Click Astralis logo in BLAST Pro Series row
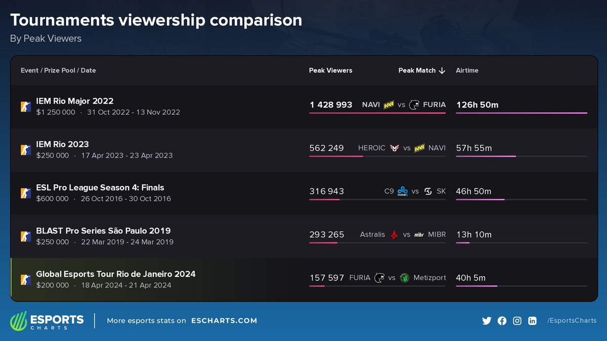This screenshot has width=607, height=341. [394, 234]
